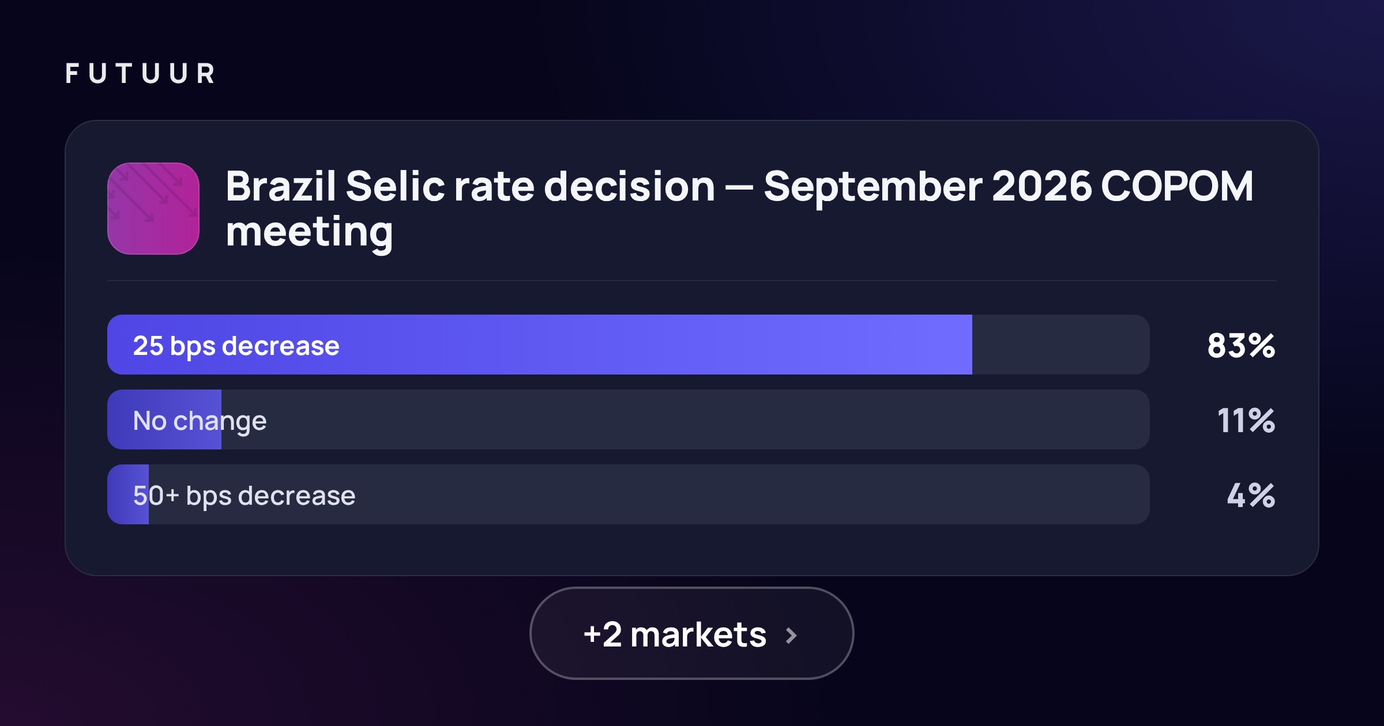1384x726 pixels.
Task: Click the unfilled part of the No change bar
Action: pyautogui.click(x=685, y=419)
